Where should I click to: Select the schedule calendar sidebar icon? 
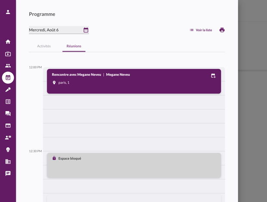pos(8,78)
